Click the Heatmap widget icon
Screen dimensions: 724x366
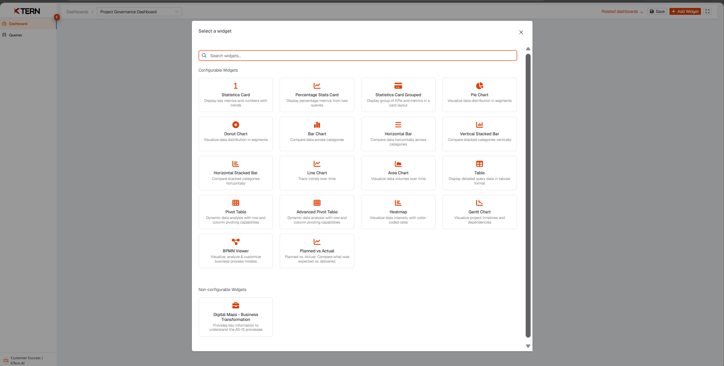398,203
